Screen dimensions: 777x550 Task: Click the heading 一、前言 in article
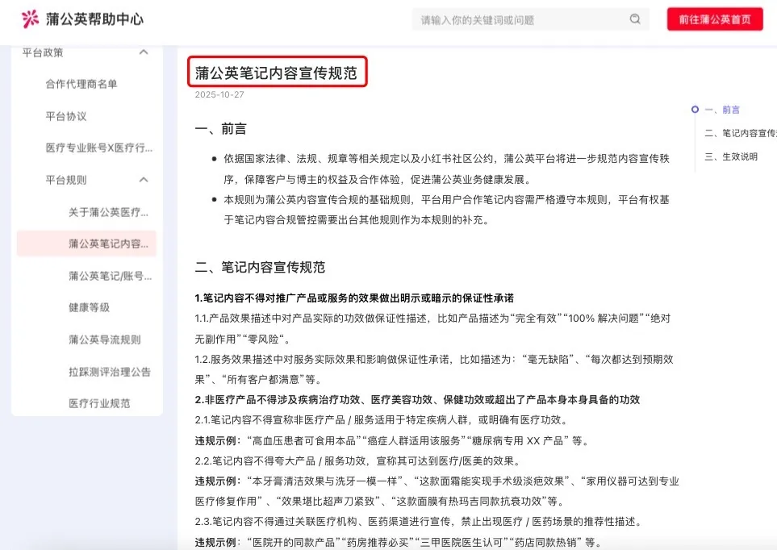click(x=220, y=129)
